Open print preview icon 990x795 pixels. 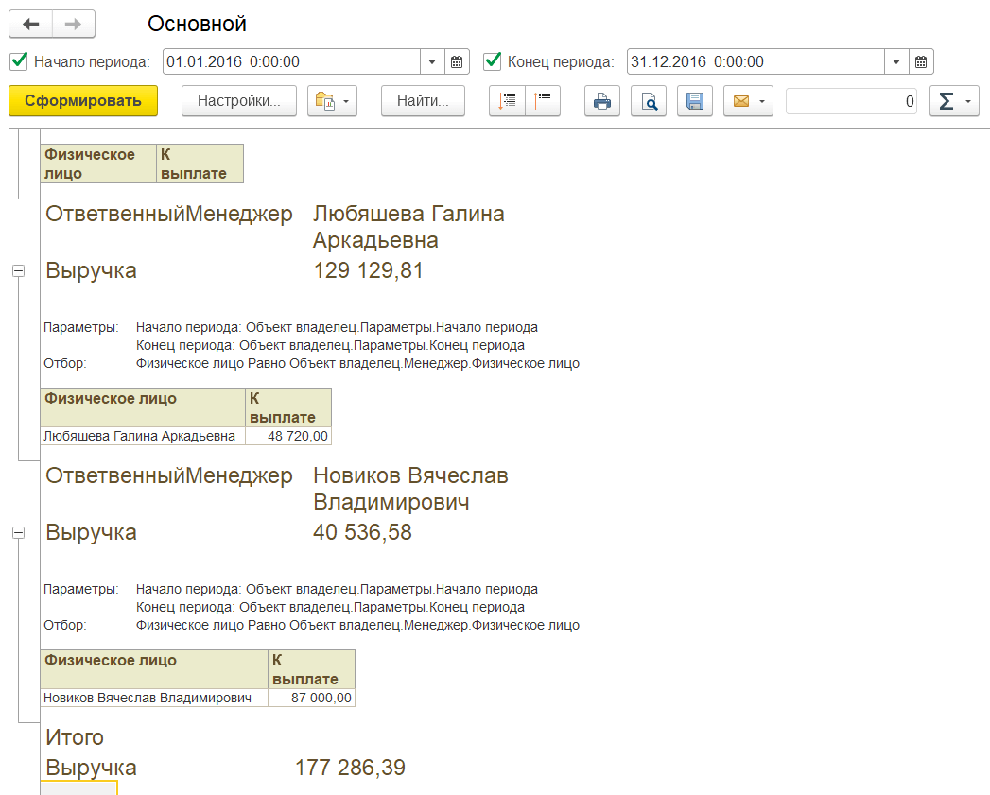[649, 101]
